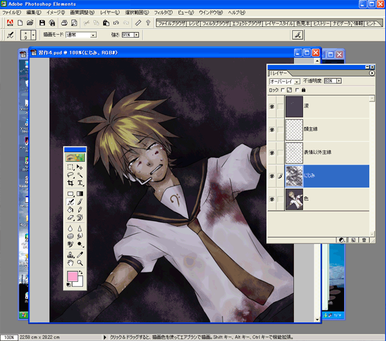The image size is (386, 341).
Task: Hide the 涙 layer with its eye icon
Action: tap(271, 106)
